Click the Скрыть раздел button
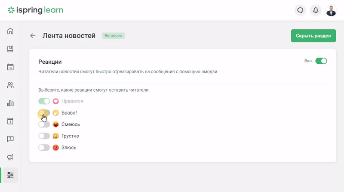The width and height of the screenshot is (344, 192). [313, 36]
